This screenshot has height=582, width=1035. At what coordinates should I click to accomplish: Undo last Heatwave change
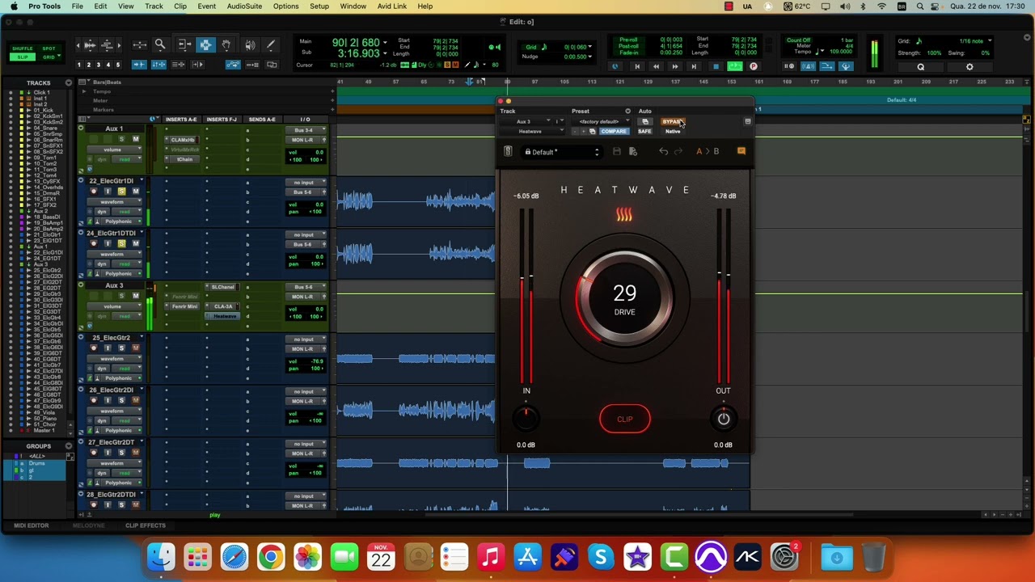(663, 152)
